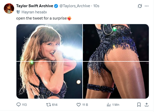This screenshot has height=112, width=155.
Task: Click the 1 Mn view count
Action: pos(116,105)
